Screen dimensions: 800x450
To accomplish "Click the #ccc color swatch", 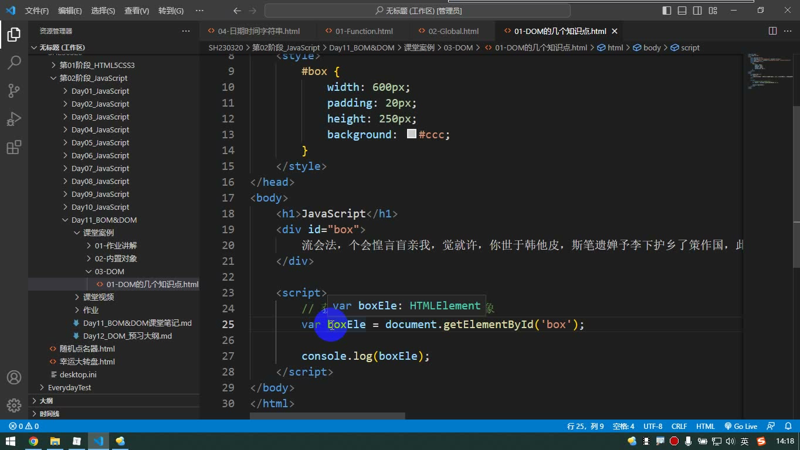I will (x=411, y=134).
